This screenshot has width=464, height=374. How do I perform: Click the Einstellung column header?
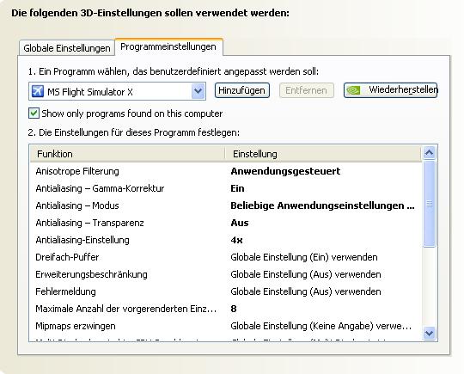pos(323,154)
